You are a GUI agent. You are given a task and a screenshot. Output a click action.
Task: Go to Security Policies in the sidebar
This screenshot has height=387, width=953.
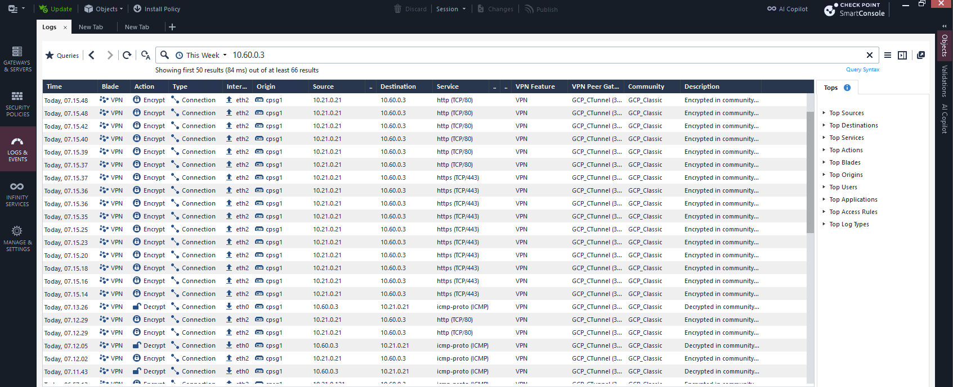17,104
